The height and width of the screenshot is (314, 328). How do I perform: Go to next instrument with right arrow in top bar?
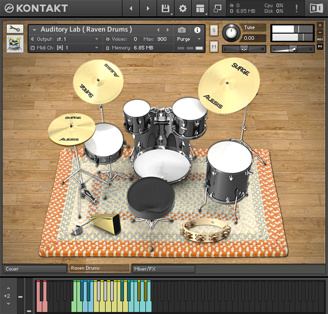(148, 8)
